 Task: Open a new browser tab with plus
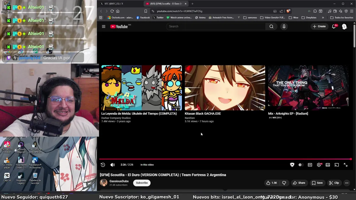[x=192, y=4]
